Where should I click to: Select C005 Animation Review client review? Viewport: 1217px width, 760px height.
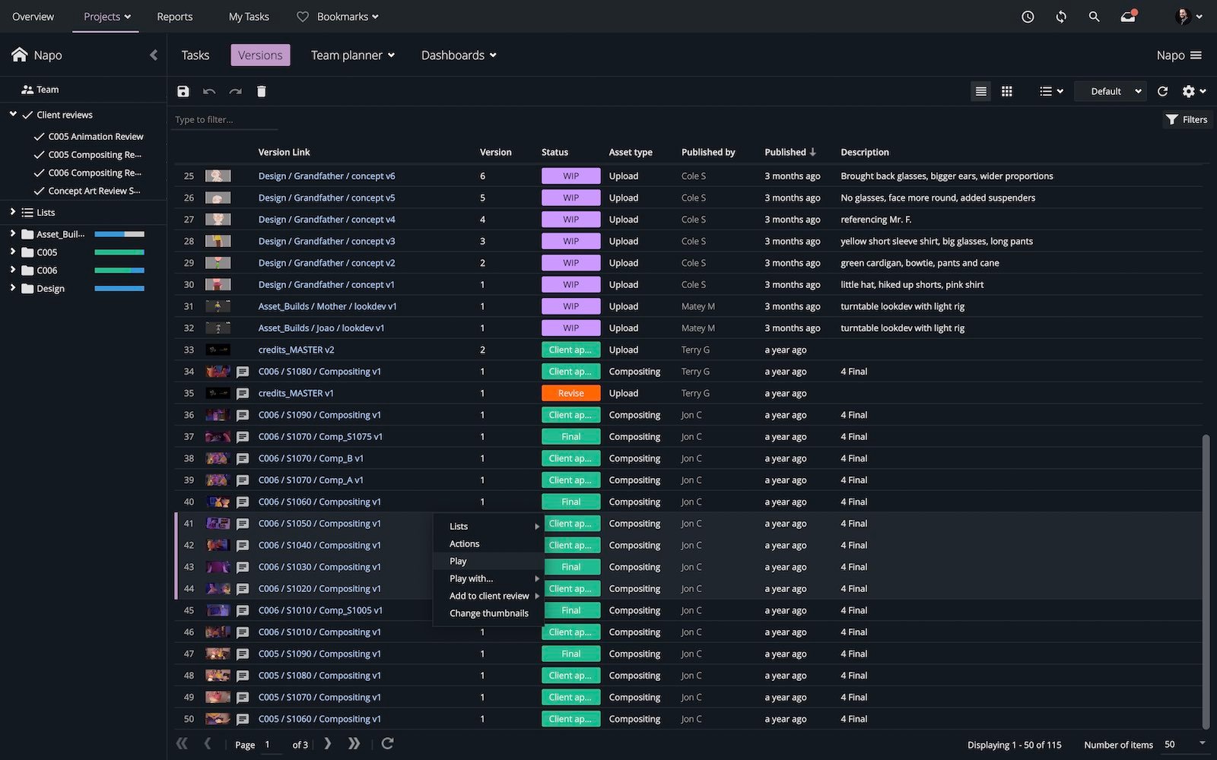tap(95, 137)
